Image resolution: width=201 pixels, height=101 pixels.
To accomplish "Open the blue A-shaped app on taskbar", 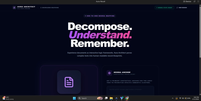I will click(116, 98).
